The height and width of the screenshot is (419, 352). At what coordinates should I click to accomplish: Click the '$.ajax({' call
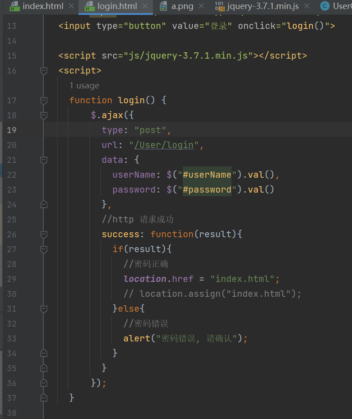(112, 115)
